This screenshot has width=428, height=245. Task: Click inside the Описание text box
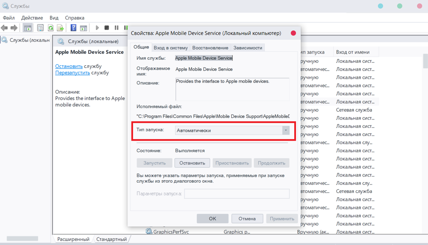232,89
